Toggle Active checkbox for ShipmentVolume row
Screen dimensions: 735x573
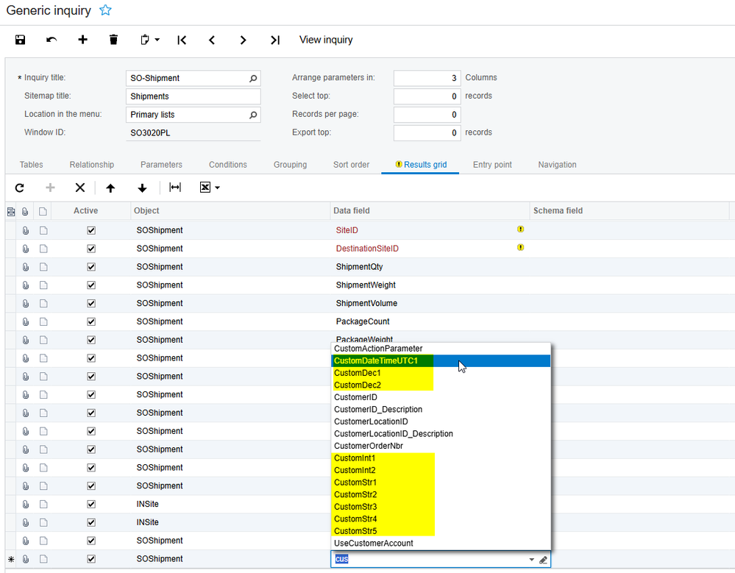tap(91, 304)
